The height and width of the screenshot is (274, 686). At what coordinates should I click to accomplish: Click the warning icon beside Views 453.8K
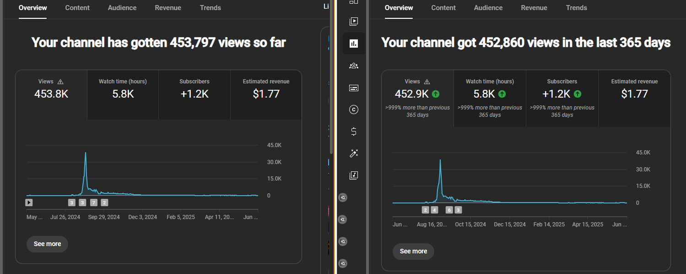point(60,82)
